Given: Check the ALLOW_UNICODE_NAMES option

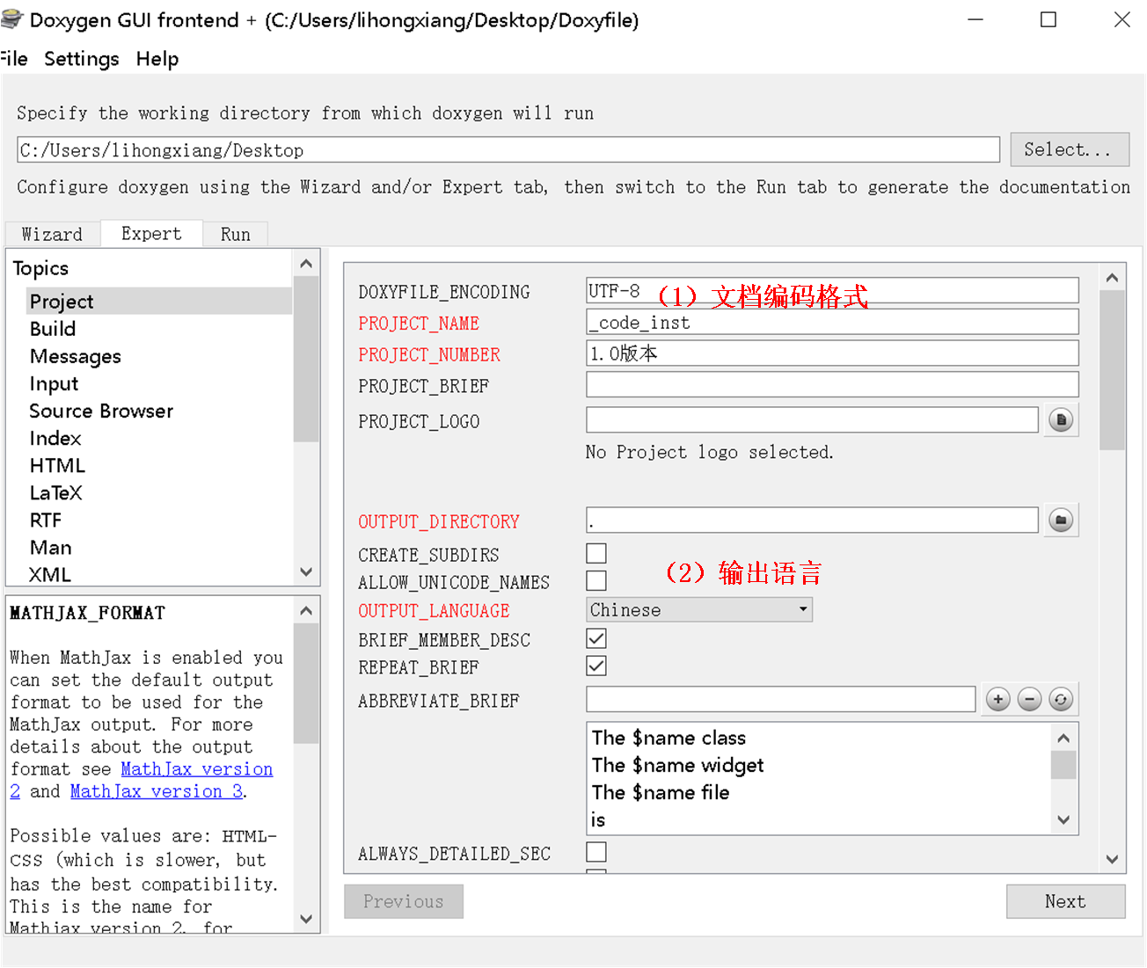Looking at the screenshot, I should tap(595, 580).
